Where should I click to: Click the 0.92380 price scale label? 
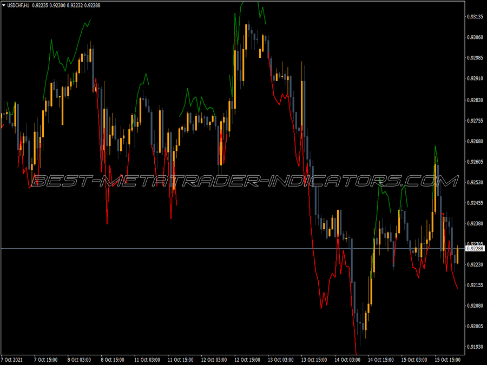(x=475, y=223)
